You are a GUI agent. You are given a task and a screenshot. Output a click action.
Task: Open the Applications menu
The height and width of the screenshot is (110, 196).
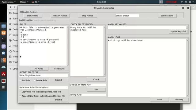9,2
